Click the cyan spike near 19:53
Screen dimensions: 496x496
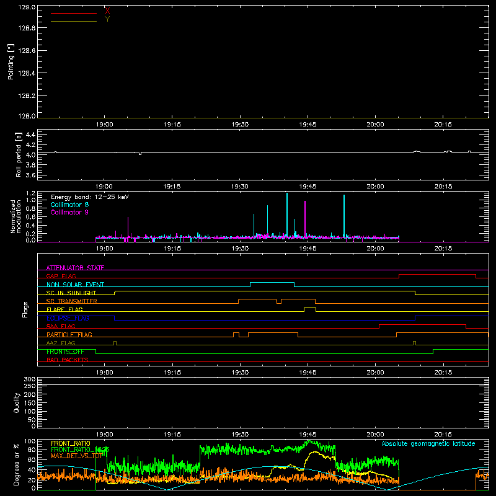point(344,216)
